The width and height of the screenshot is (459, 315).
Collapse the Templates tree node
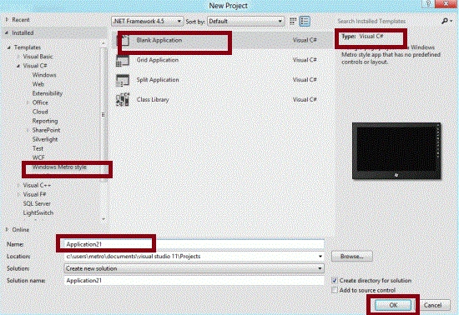tap(9, 47)
